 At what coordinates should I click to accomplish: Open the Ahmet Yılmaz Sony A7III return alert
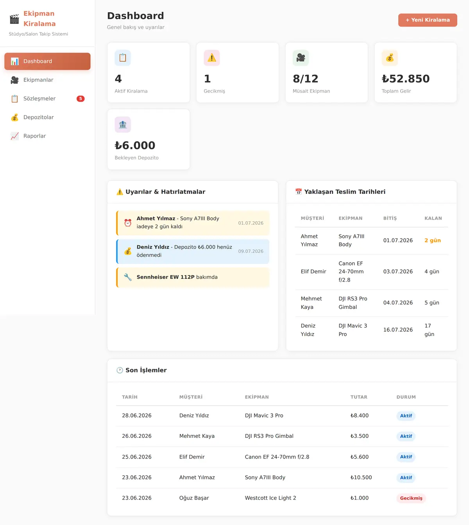coord(193,223)
